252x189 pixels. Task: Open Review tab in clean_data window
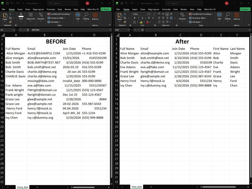click(x=184, y=9)
